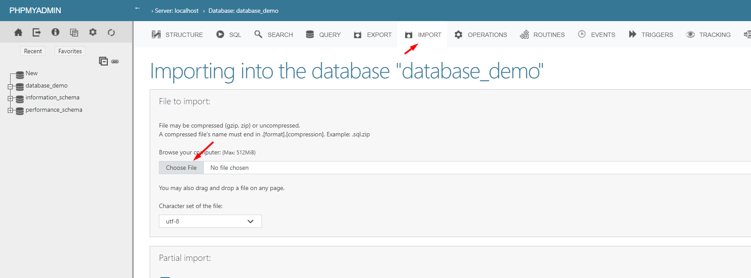Click the SQL documentation copy icon in the sidebar

74,32
